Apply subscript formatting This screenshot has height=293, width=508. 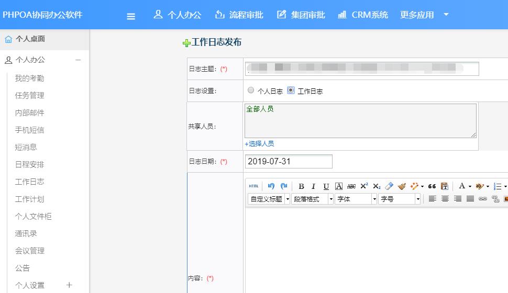tap(377, 186)
